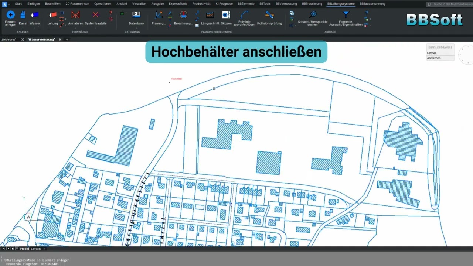Close the Wasserversorgung drawing tab
473x266 pixels.
61,40
